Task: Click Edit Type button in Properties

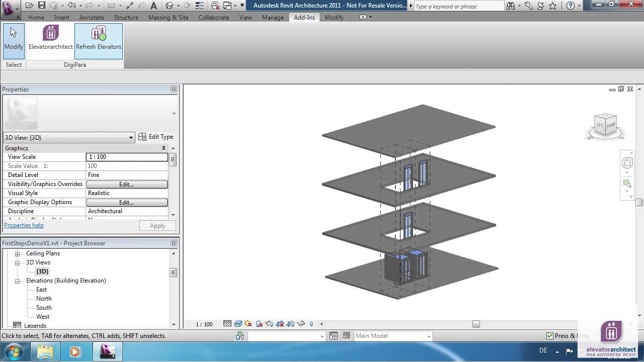Action: pyautogui.click(x=156, y=137)
